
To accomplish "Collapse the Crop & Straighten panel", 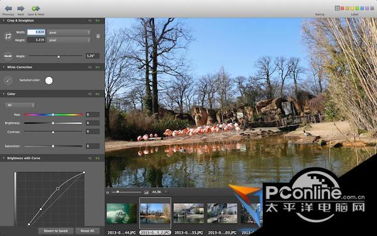I will (4, 21).
